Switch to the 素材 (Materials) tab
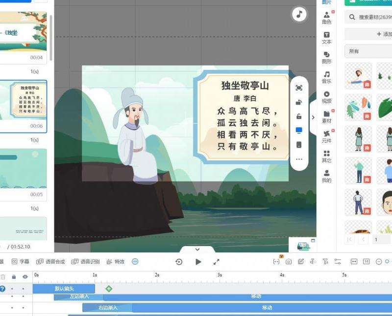Image resolution: width=392 pixels, height=316 pixels. (326, 117)
